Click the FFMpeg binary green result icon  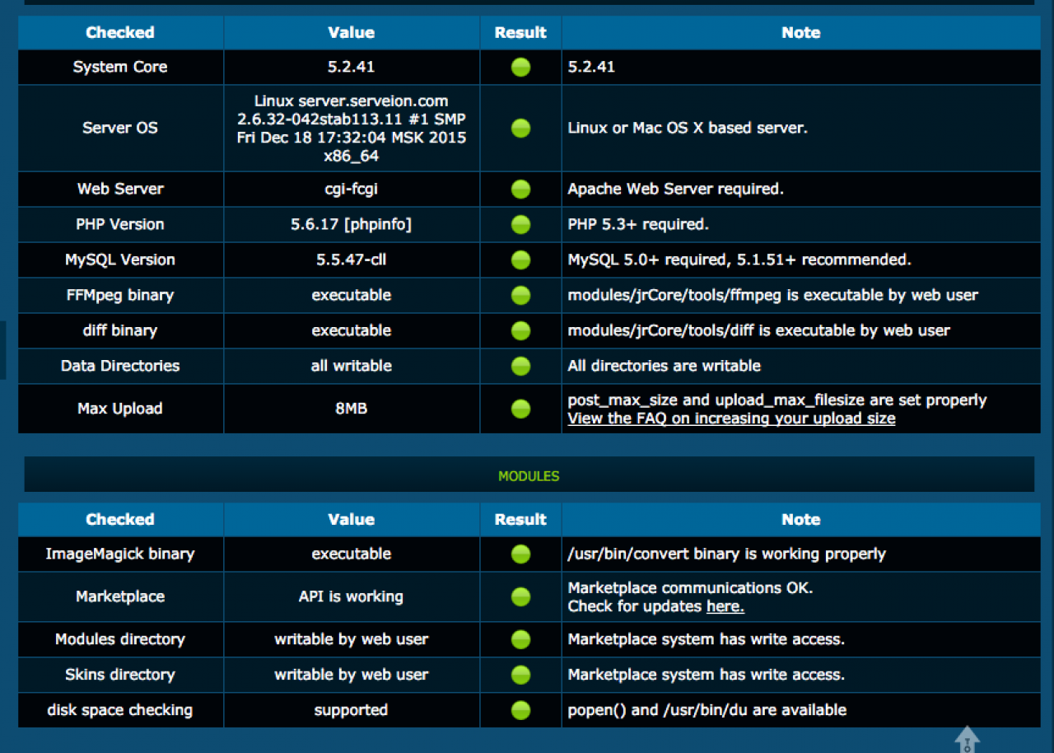pos(520,295)
